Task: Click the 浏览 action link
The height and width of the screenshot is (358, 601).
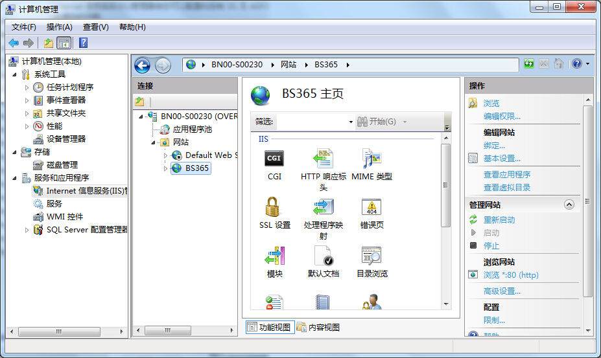Action: click(x=491, y=104)
